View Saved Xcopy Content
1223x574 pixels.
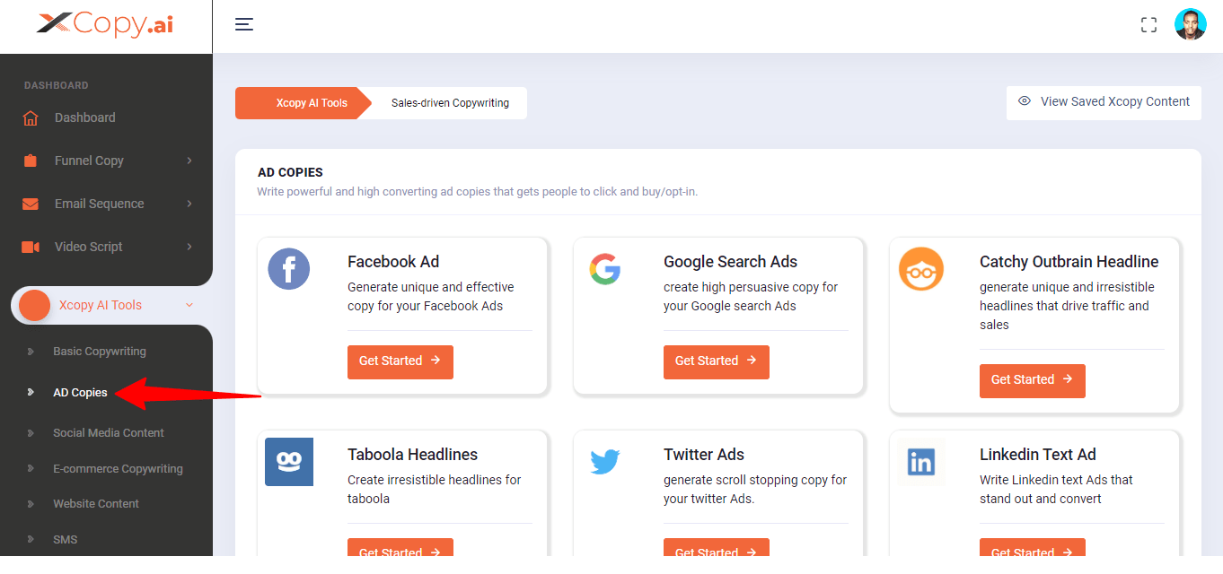point(1104,102)
